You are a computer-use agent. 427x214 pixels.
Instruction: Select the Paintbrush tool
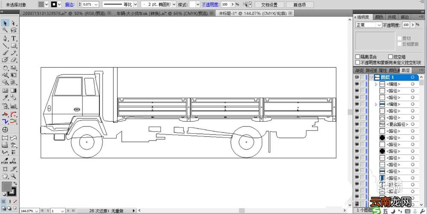5,53
